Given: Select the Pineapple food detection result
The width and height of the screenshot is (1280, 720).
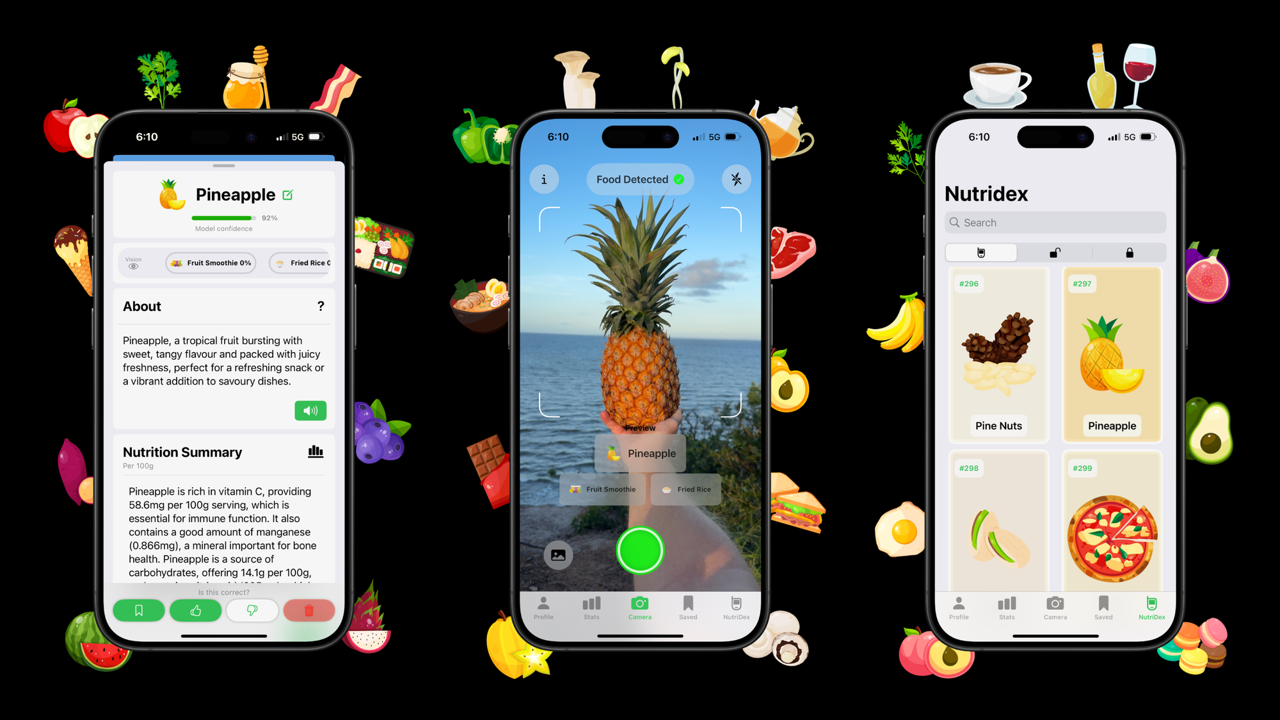Looking at the screenshot, I should point(640,452).
